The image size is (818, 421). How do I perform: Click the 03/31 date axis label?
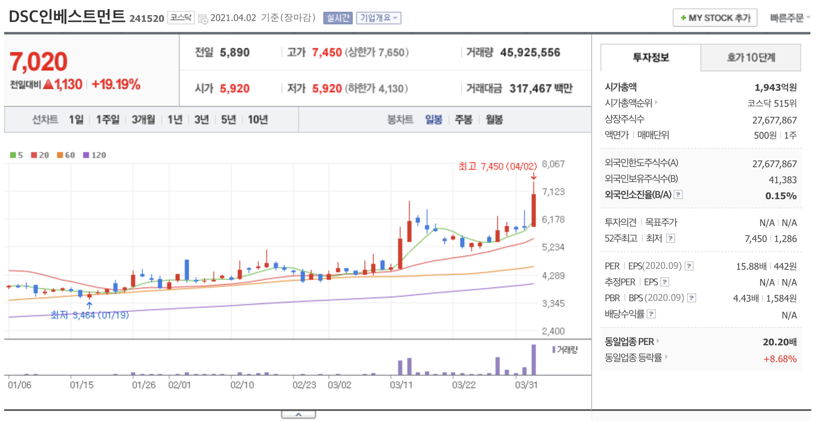click(x=526, y=385)
